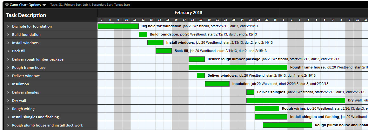This screenshot has height=130, width=368.
Task: Click the Rough wiring green bar
Action: tap(267, 108)
